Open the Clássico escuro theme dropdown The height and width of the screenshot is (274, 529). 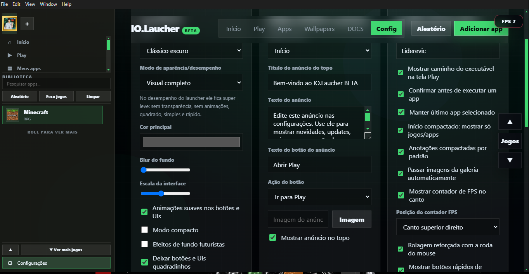point(191,51)
